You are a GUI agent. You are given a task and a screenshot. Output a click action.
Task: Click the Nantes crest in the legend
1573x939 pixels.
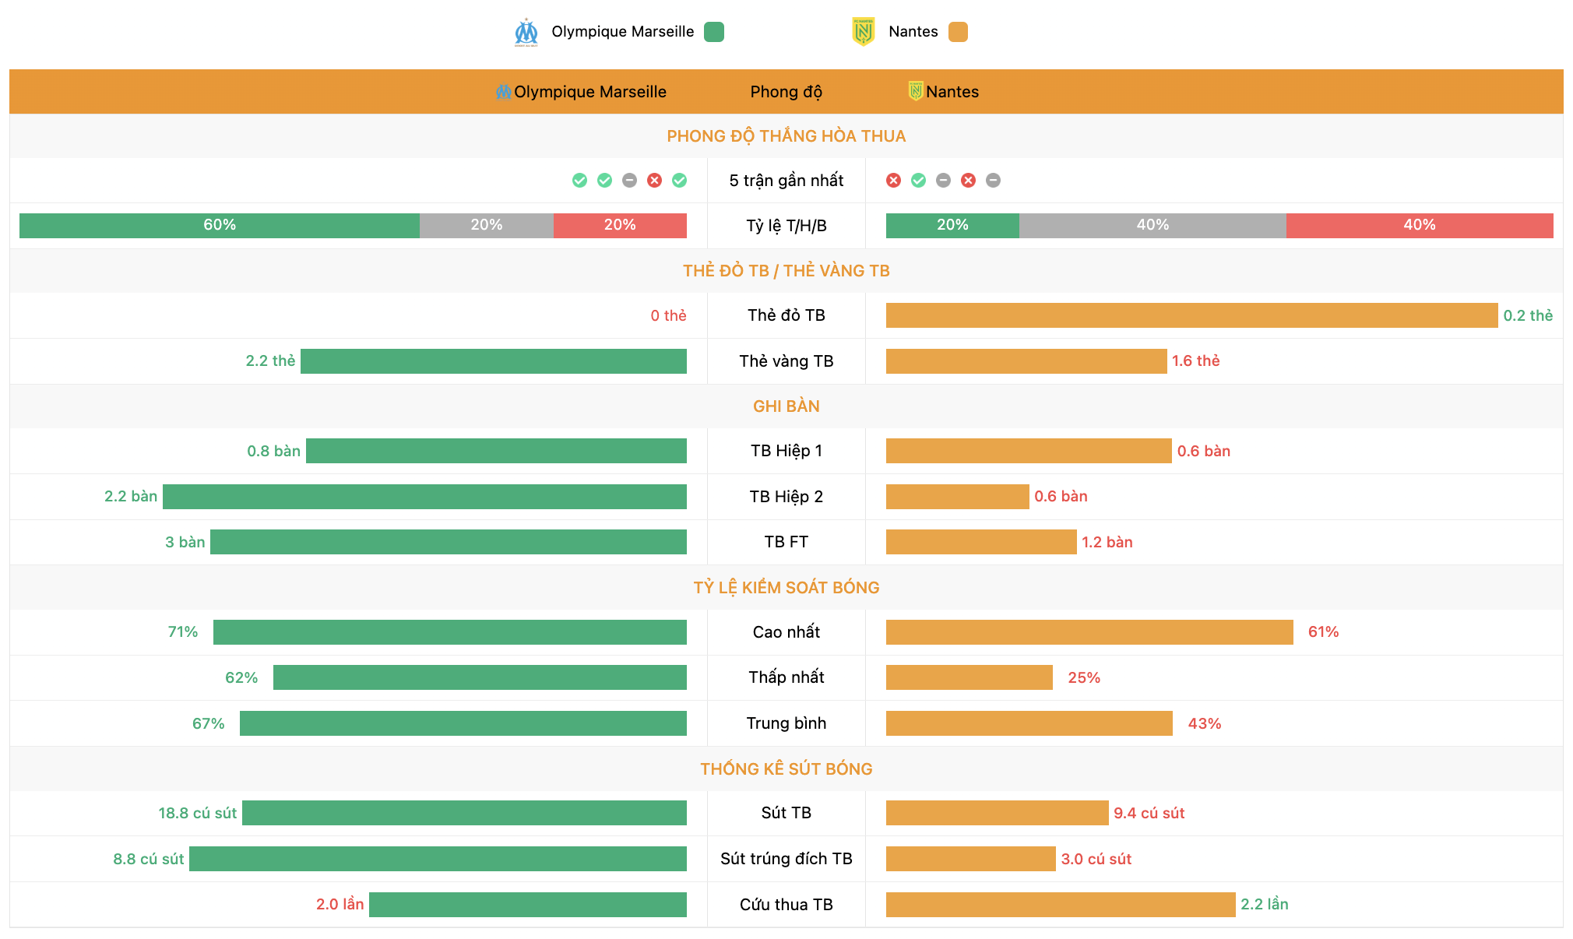click(863, 32)
